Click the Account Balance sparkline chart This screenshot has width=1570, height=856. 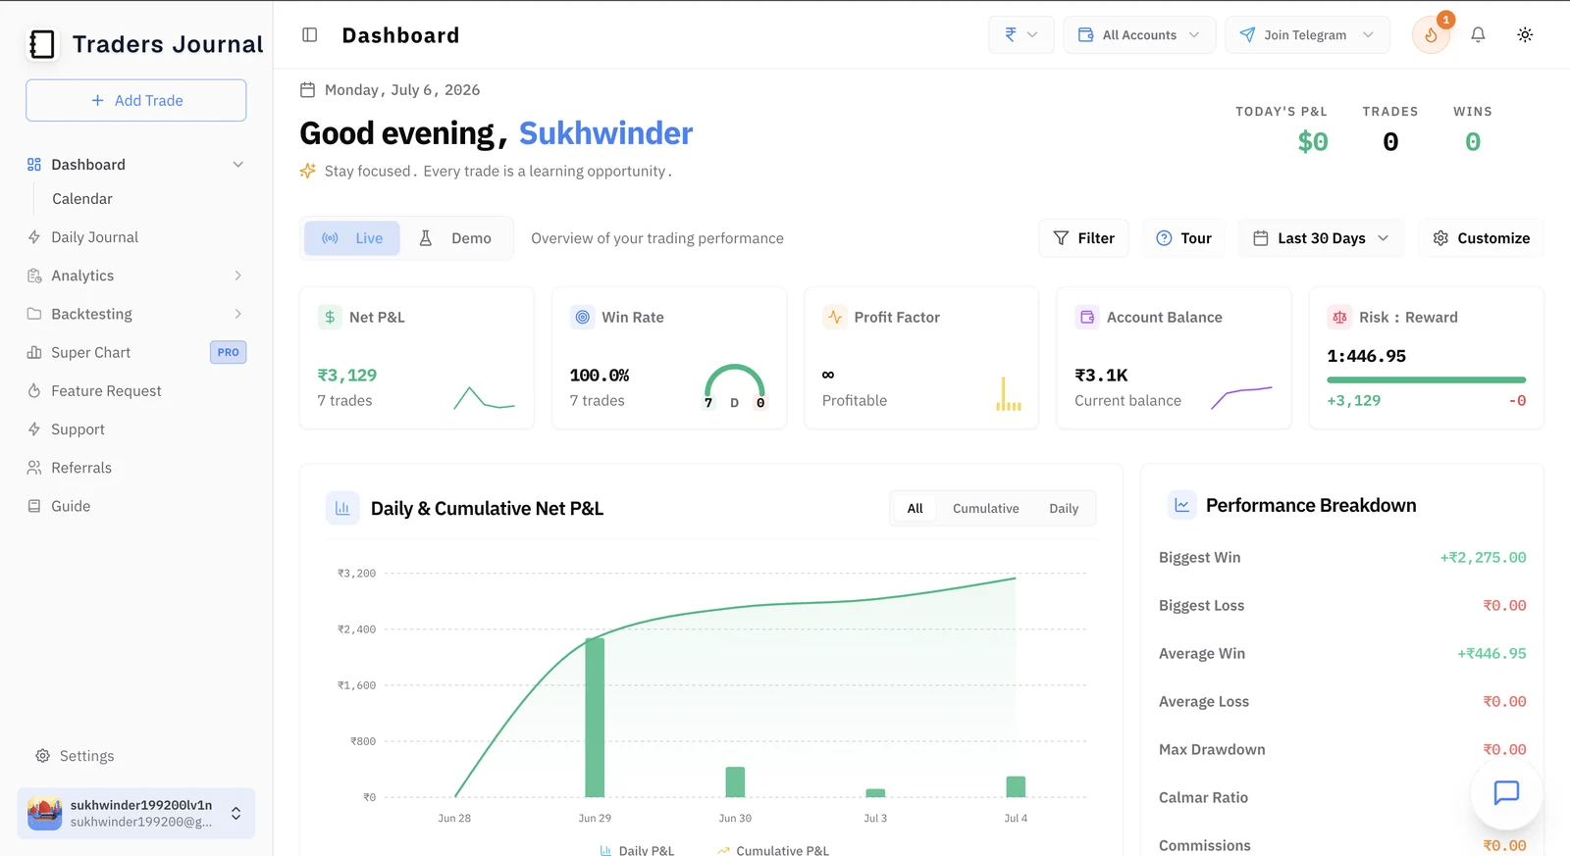(x=1241, y=397)
